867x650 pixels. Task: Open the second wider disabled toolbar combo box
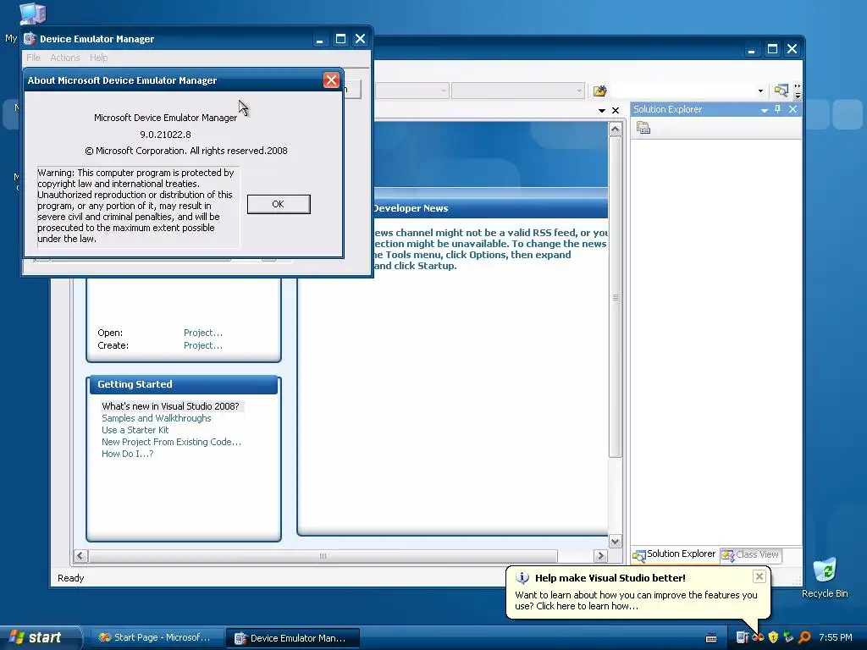click(x=518, y=90)
